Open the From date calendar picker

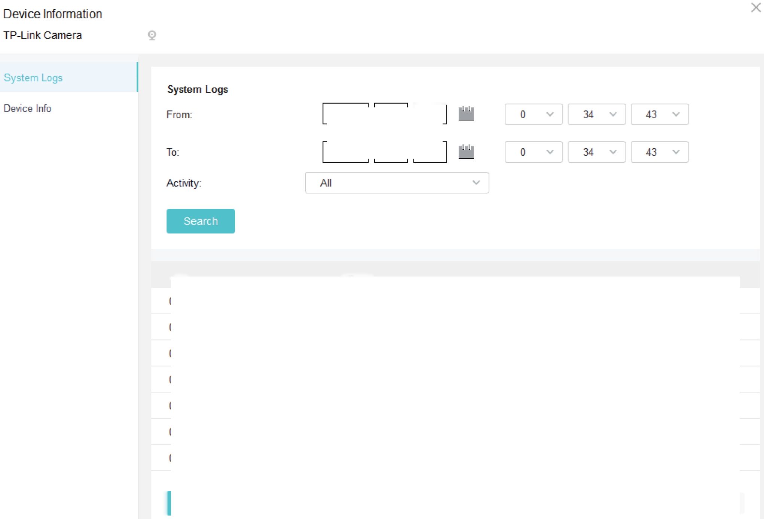point(466,113)
